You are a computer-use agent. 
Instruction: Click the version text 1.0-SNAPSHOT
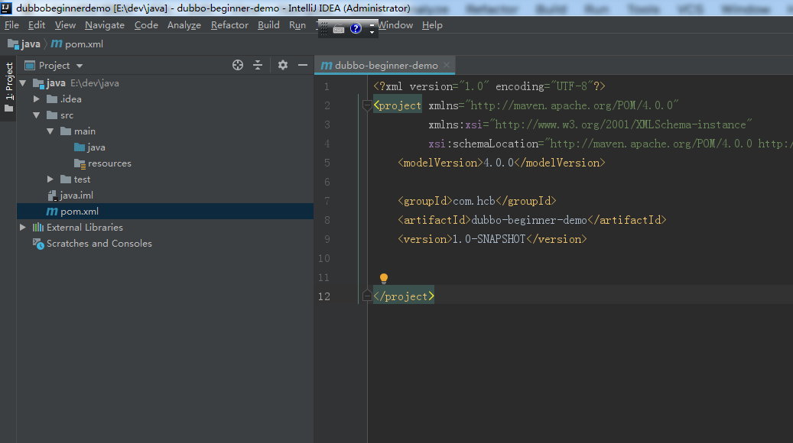(489, 239)
